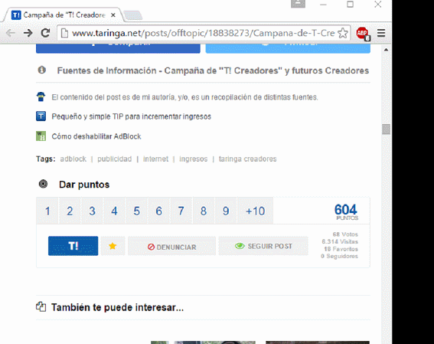Bookmark page with the star icon
434x344 pixels.
pos(343,33)
